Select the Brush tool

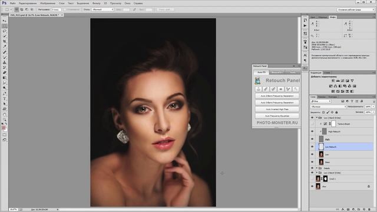coord(5,57)
